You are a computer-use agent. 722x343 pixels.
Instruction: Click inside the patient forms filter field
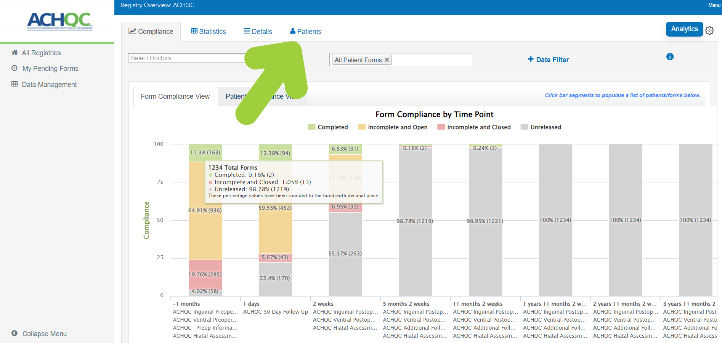click(x=401, y=60)
